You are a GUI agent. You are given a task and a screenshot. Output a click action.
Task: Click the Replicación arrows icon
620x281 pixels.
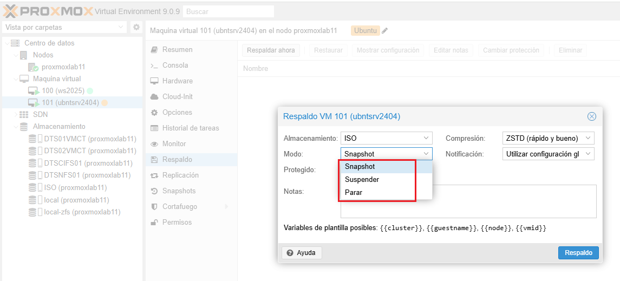pyautogui.click(x=154, y=175)
